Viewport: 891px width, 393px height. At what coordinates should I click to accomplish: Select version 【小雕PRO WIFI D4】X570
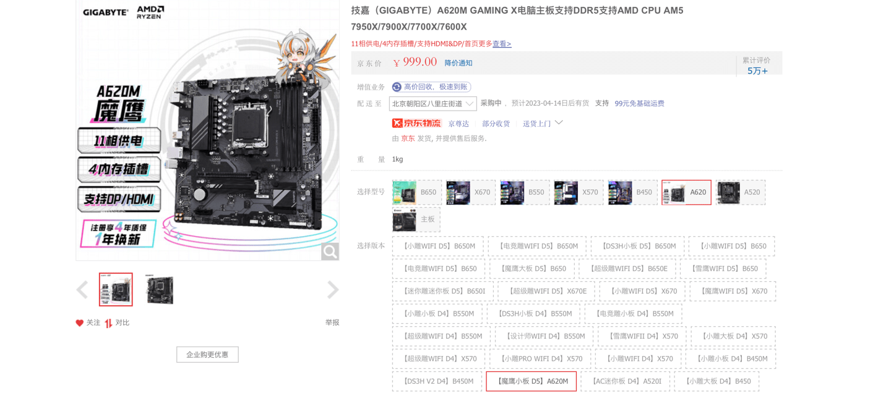pyautogui.click(x=540, y=359)
